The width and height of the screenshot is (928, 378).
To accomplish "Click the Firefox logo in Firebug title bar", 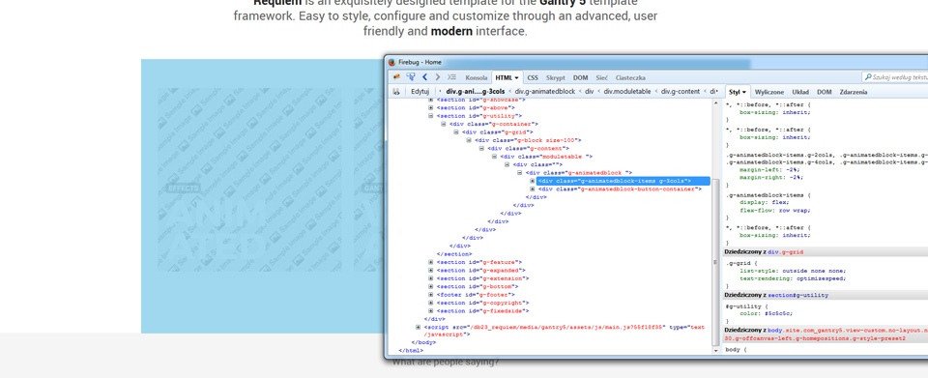I will pos(391,62).
